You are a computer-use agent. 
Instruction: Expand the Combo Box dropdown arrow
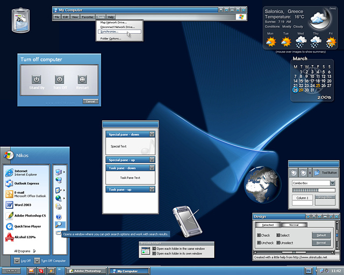coord(333,183)
